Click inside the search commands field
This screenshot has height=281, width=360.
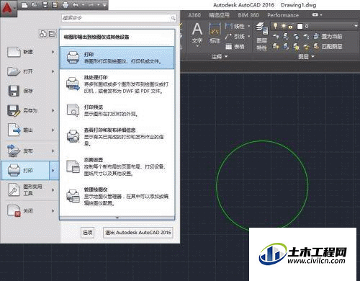click(116, 18)
